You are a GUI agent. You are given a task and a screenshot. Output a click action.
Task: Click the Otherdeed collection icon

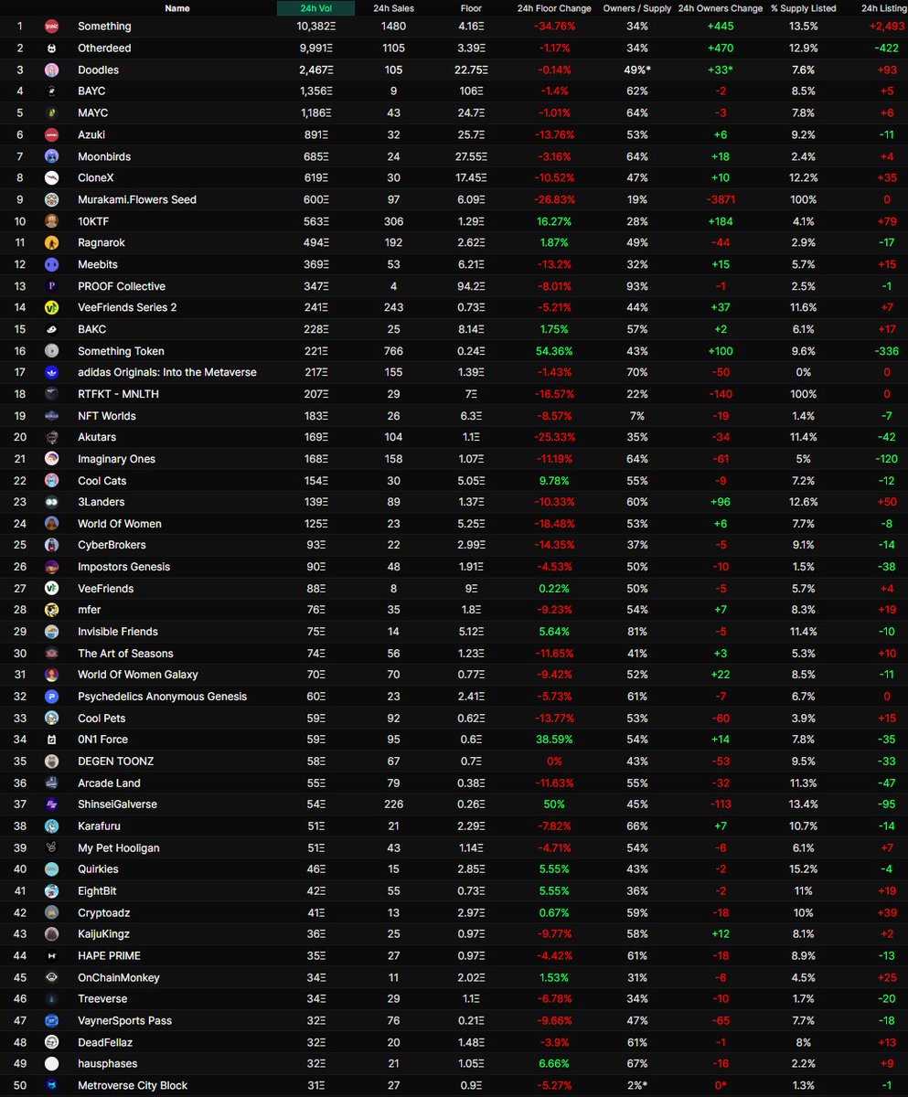[52, 48]
